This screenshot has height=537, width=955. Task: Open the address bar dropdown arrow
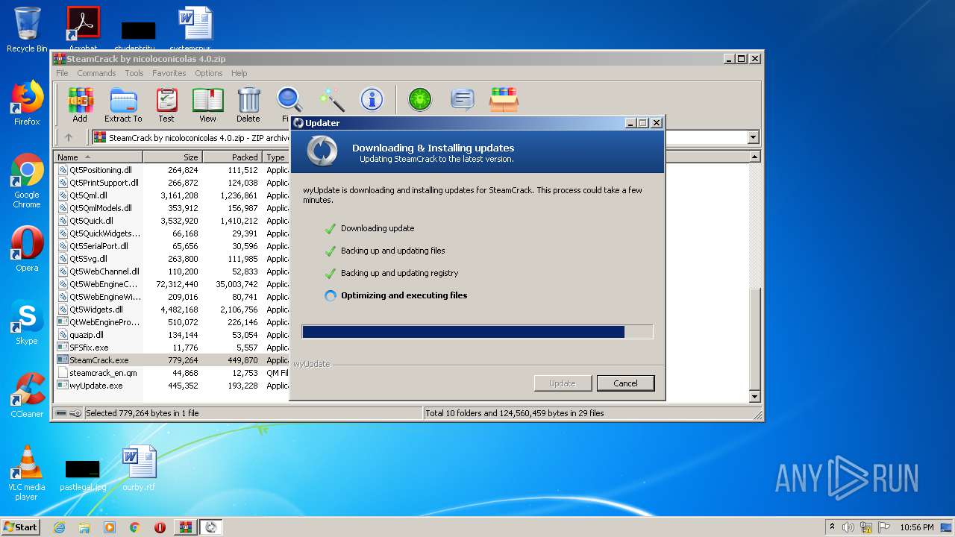pyautogui.click(x=753, y=137)
